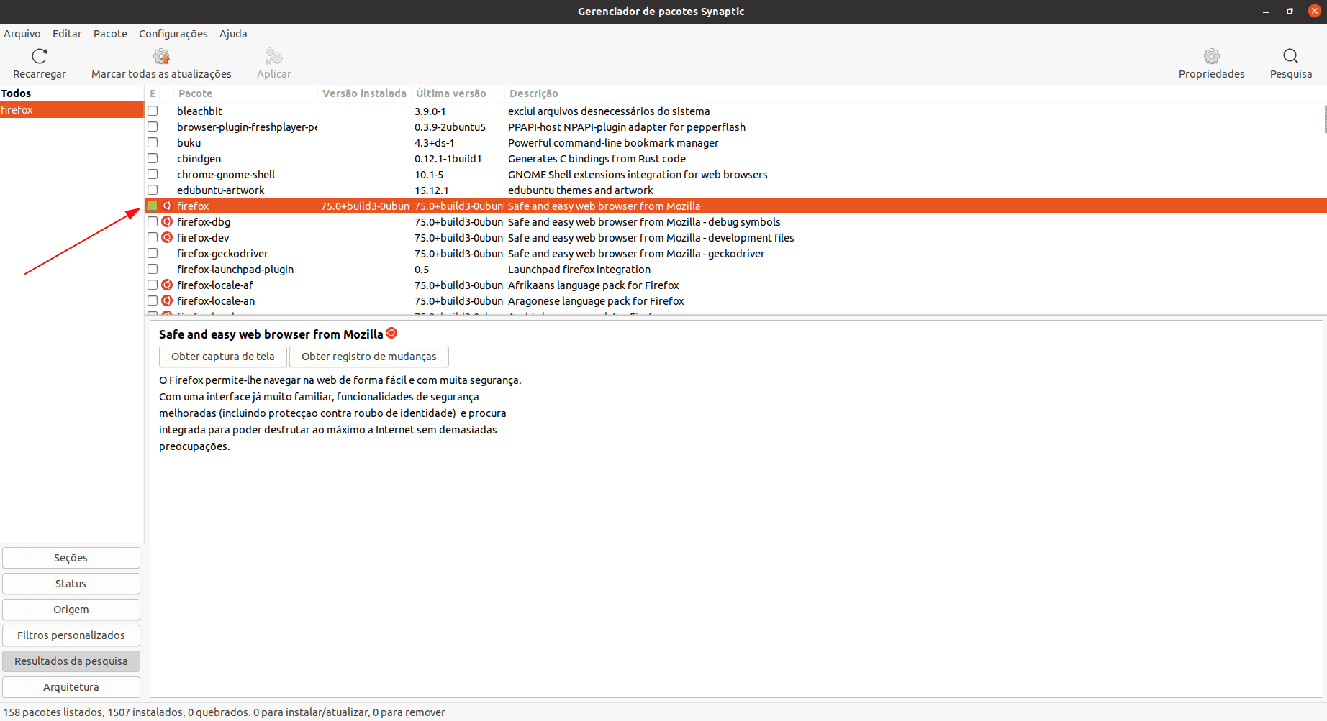The image size is (1327, 721).
Task: Open Filtros personalizados
Action: 71,635
